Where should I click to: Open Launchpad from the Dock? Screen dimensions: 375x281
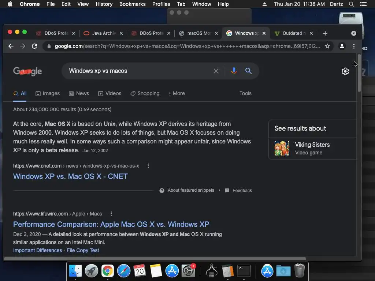click(91, 271)
